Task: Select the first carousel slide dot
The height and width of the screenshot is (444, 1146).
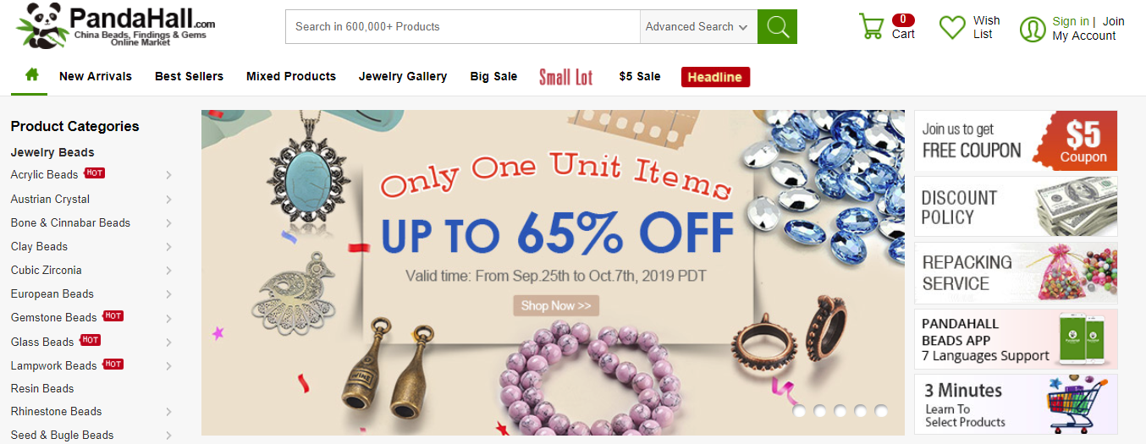Action: click(x=800, y=411)
